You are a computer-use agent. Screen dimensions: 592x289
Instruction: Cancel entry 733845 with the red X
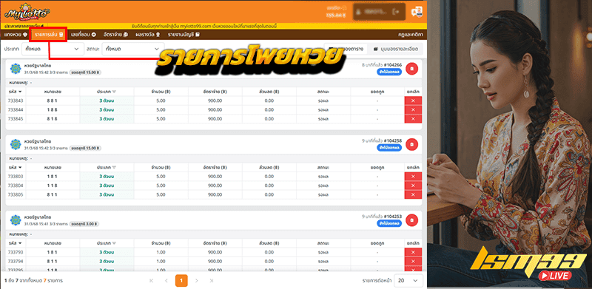click(x=413, y=119)
